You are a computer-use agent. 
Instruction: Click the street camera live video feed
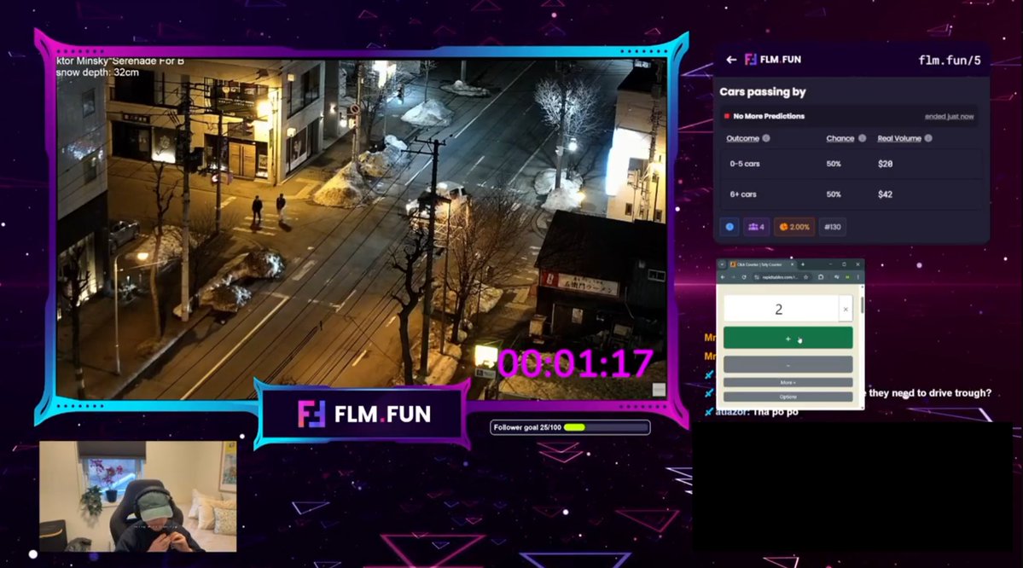pos(362,229)
